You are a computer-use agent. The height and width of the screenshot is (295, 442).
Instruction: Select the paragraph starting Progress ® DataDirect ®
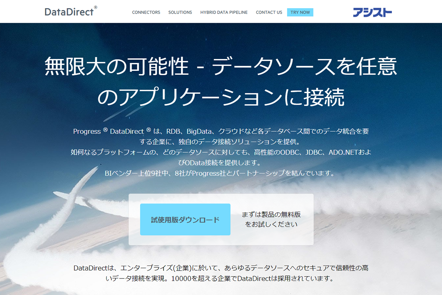pos(221,136)
